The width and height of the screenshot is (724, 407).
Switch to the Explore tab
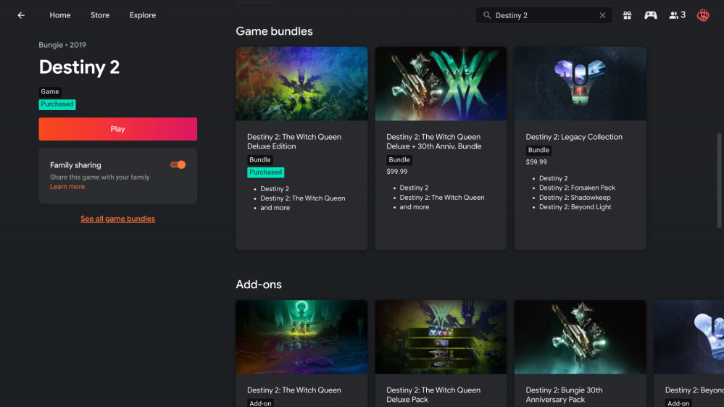click(x=143, y=15)
